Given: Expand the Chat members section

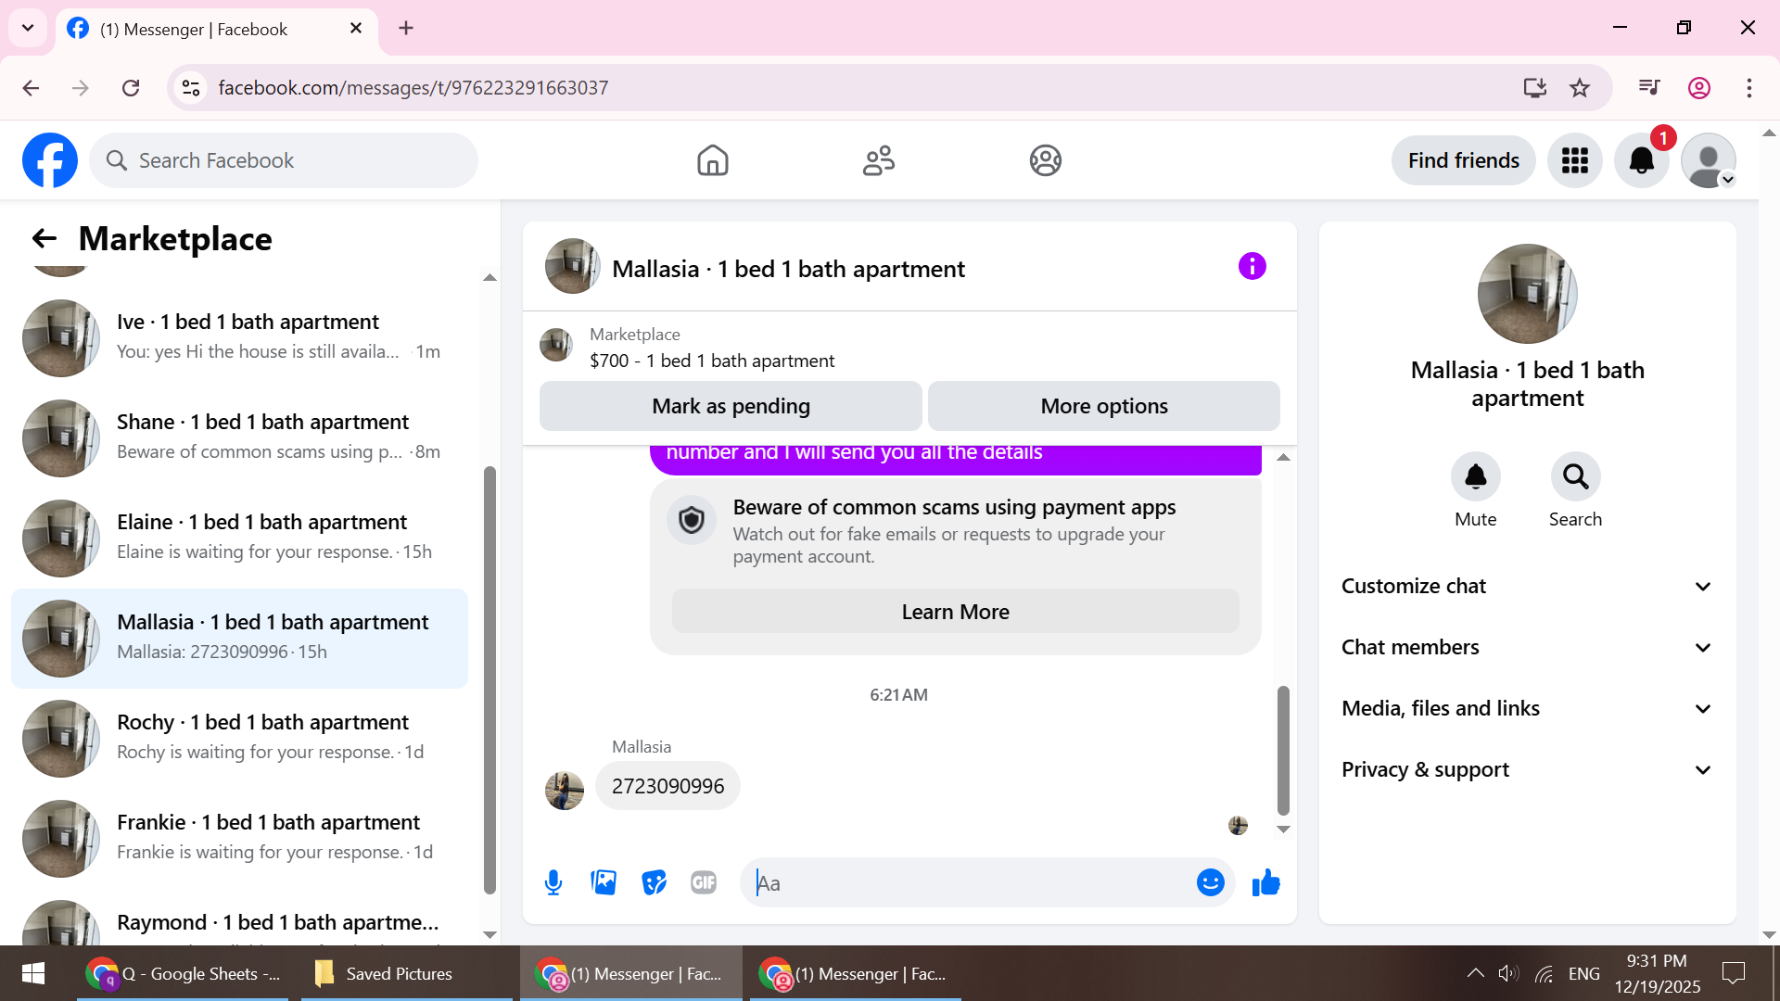Looking at the screenshot, I should tap(1527, 647).
